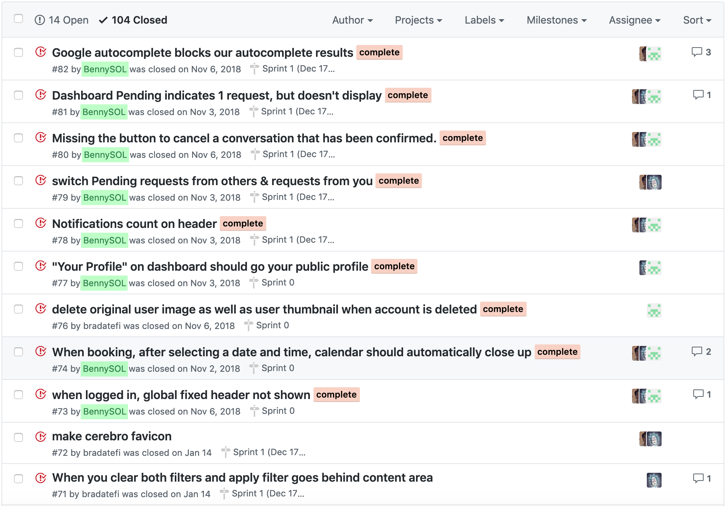Open the 'Google autocomplete blocks our autocomplete results' issue
The width and height of the screenshot is (725, 506).
(x=202, y=53)
